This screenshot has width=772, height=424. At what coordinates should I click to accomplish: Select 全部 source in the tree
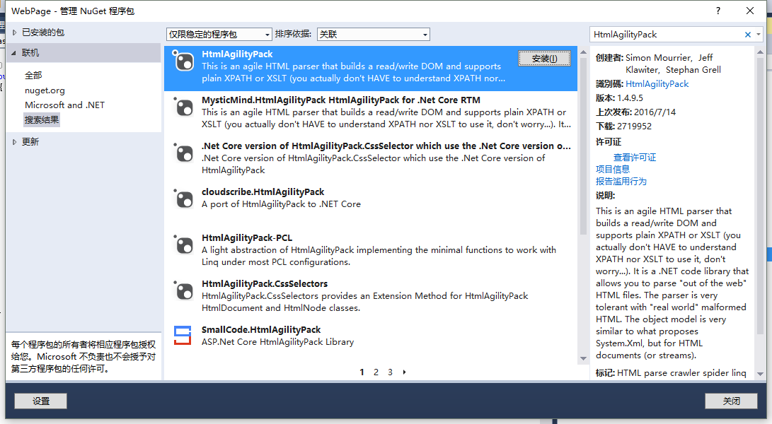[x=33, y=75]
